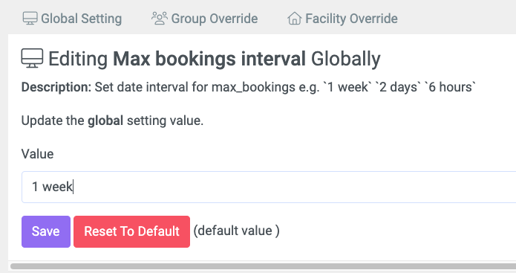Click the Reset To Default button

(x=131, y=231)
